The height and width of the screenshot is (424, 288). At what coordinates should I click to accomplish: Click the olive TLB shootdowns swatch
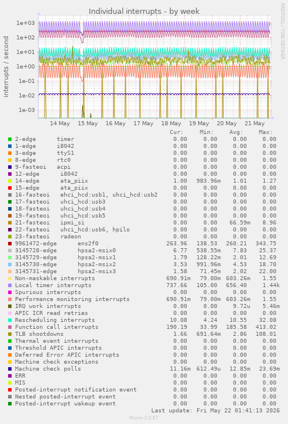pos(10,334)
